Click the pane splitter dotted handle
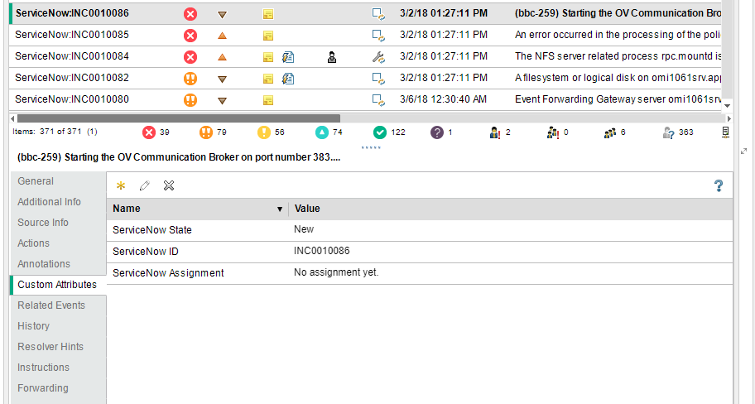 tap(371, 148)
